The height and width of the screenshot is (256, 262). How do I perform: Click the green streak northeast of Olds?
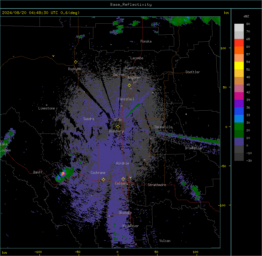coord(133,111)
